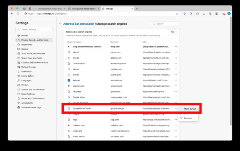Select the Bing (Recommended, Default) entry name
Image resolution: width=240 pixels, height=151 pixels.
[x=87, y=47]
